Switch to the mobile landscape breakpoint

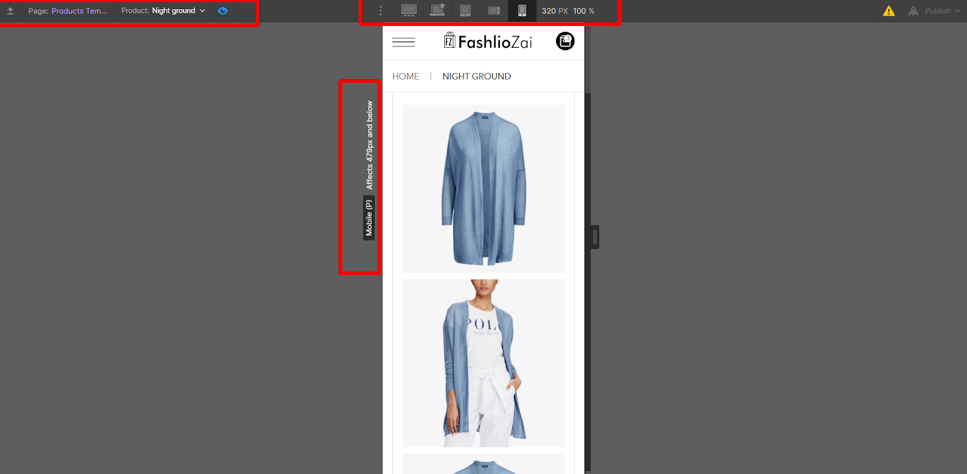494,10
